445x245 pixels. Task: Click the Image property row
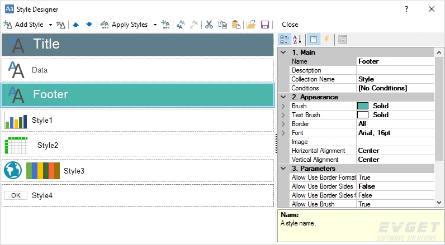[x=361, y=142]
